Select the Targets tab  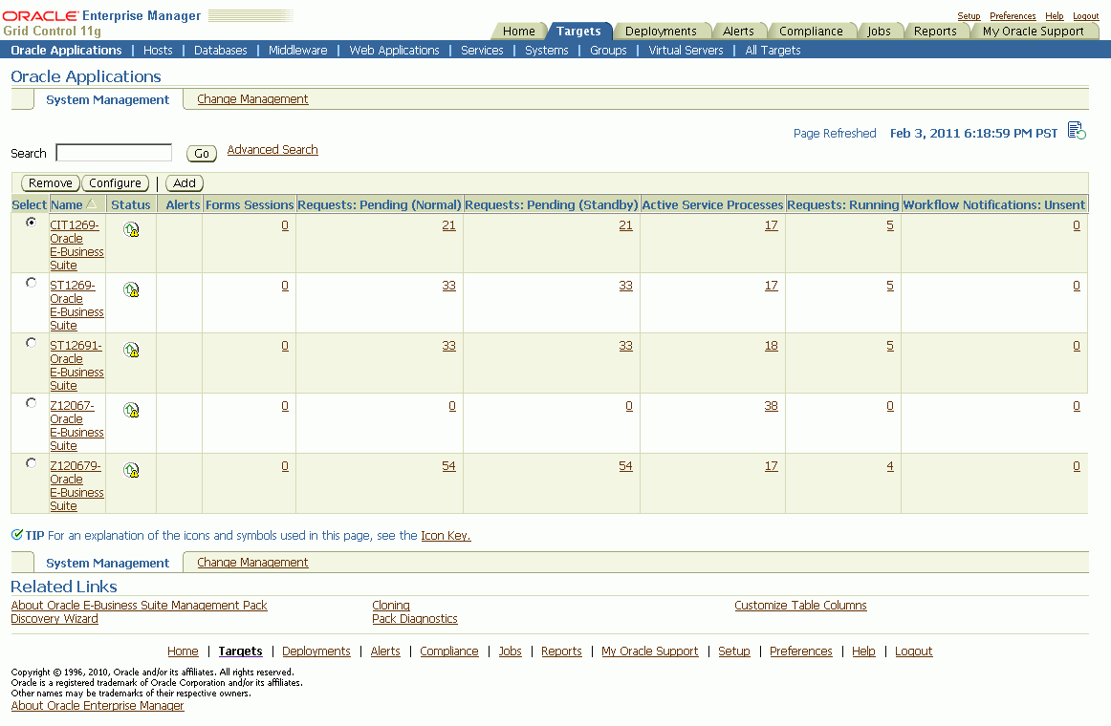(x=578, y=32)
